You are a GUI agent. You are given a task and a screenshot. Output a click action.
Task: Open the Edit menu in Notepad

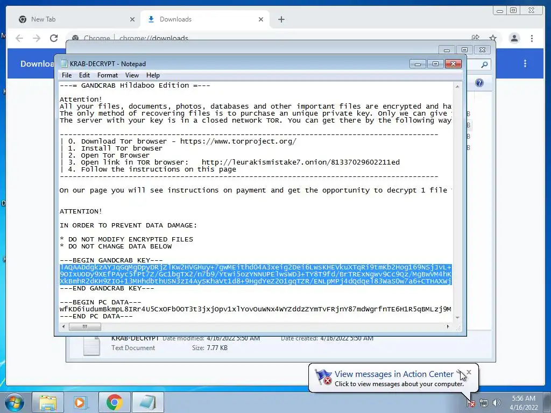(84, 75)
